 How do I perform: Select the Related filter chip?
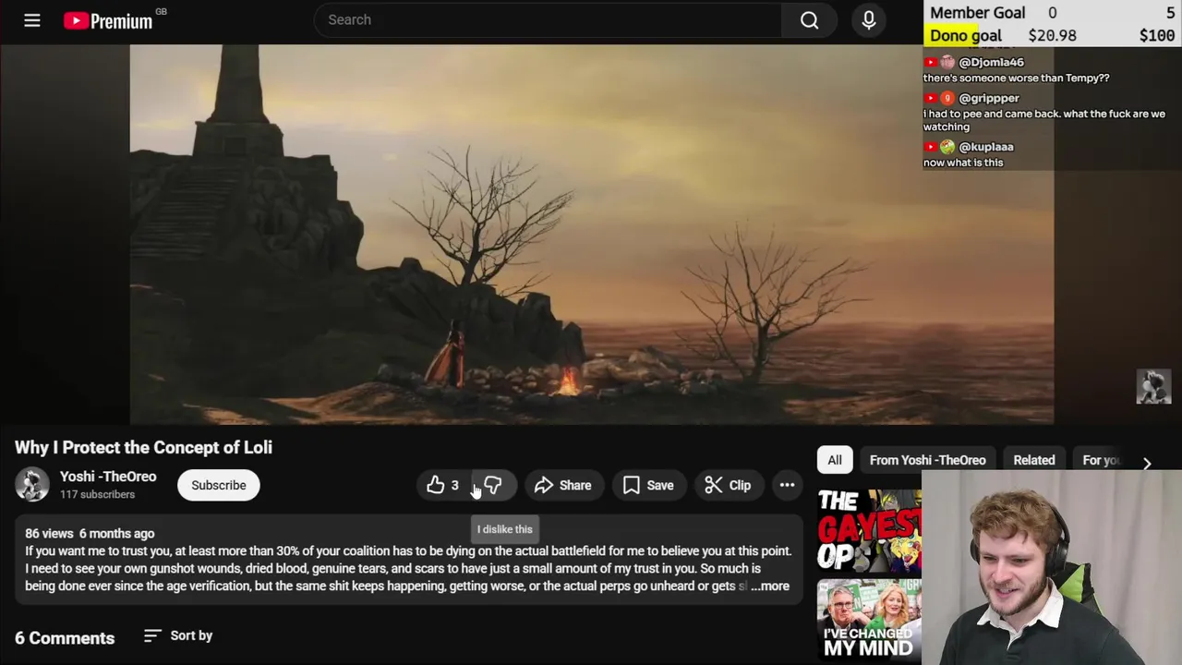click(x=1034, y=460)
